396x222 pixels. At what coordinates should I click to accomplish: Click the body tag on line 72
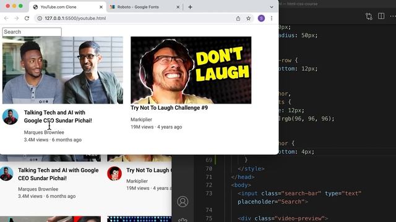241,185
